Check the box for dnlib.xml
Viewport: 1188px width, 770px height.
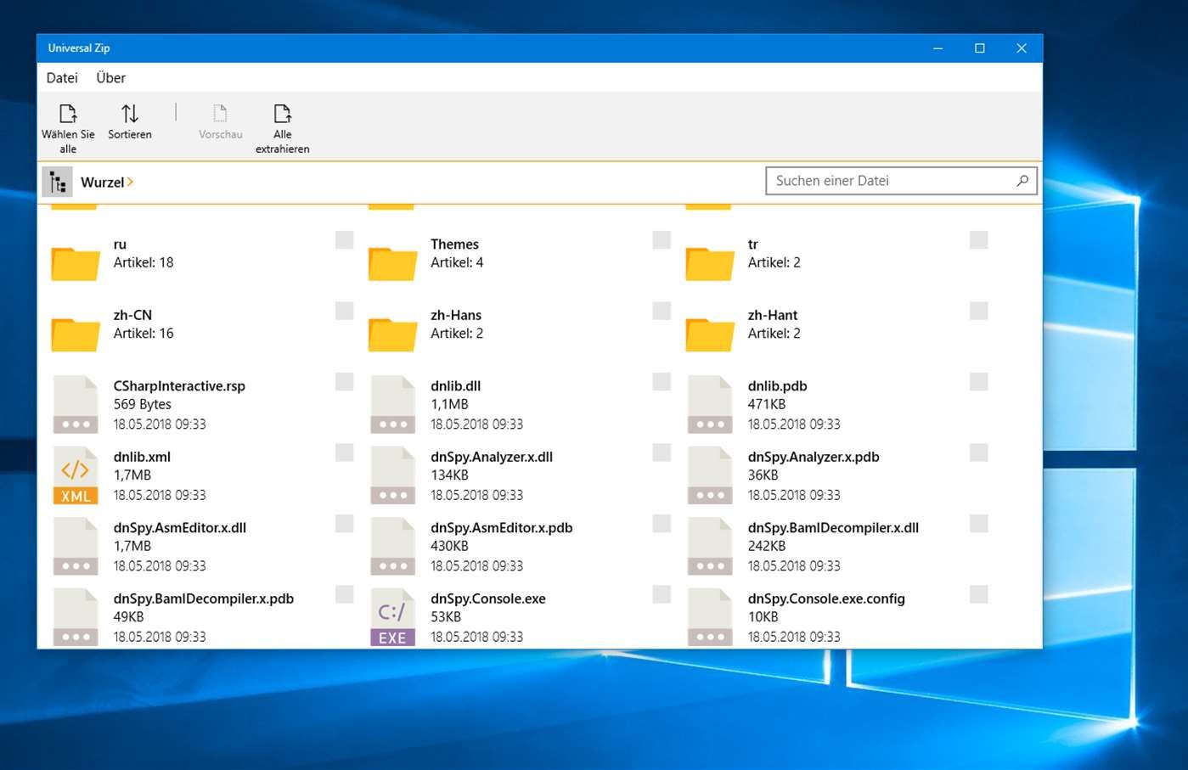coord(344,452)
